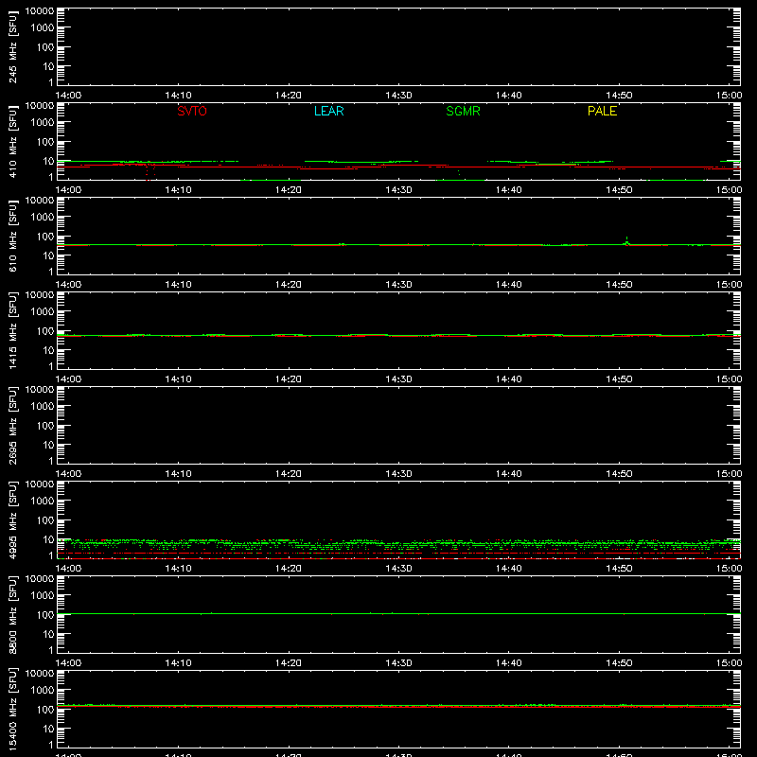Screen dimensions: 757x757
Task: Select the 4995 MHz [SFU] axis title
Action: [12, 519]
